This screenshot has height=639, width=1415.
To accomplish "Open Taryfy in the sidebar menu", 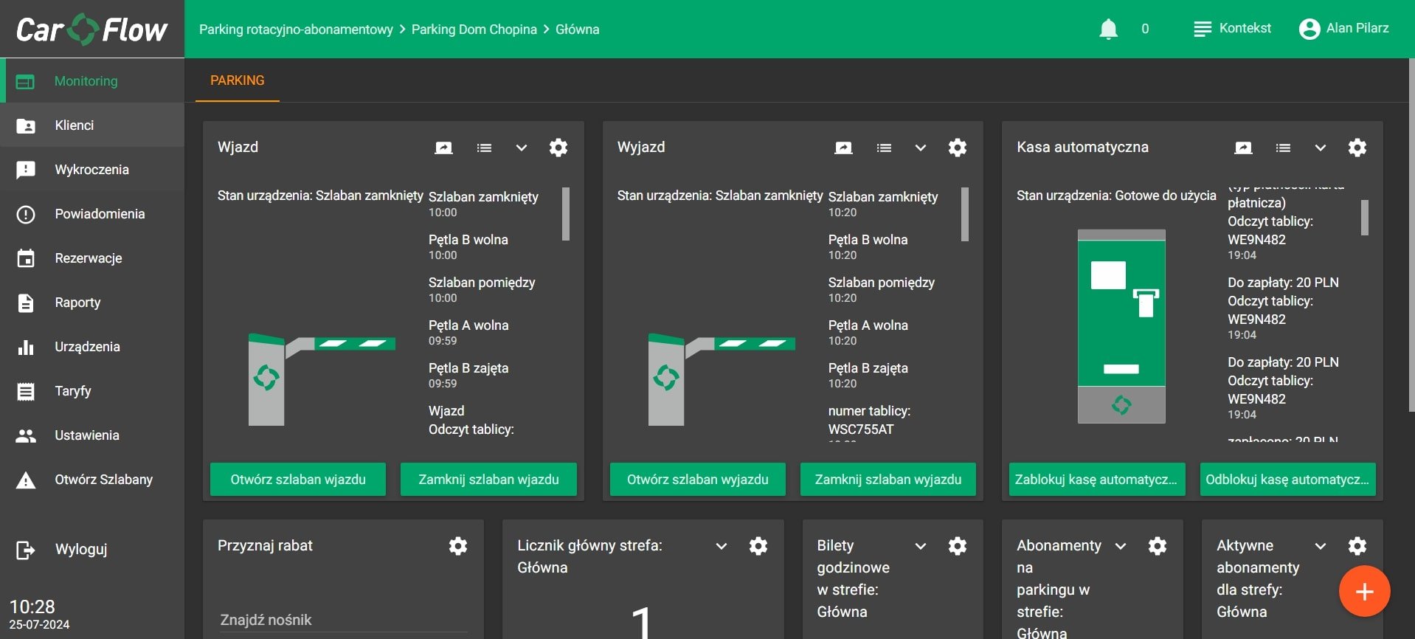I will pos(73,391).
